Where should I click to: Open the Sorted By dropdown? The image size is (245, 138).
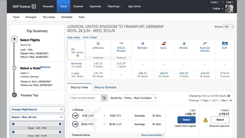tap(140, 98)
